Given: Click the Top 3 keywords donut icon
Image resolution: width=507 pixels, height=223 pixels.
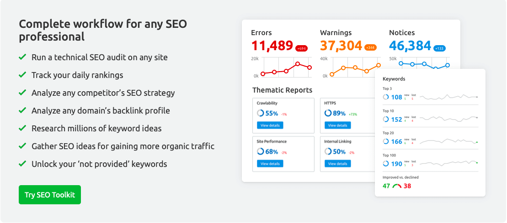Looking at the screenshot, I should tap(386, 97).
